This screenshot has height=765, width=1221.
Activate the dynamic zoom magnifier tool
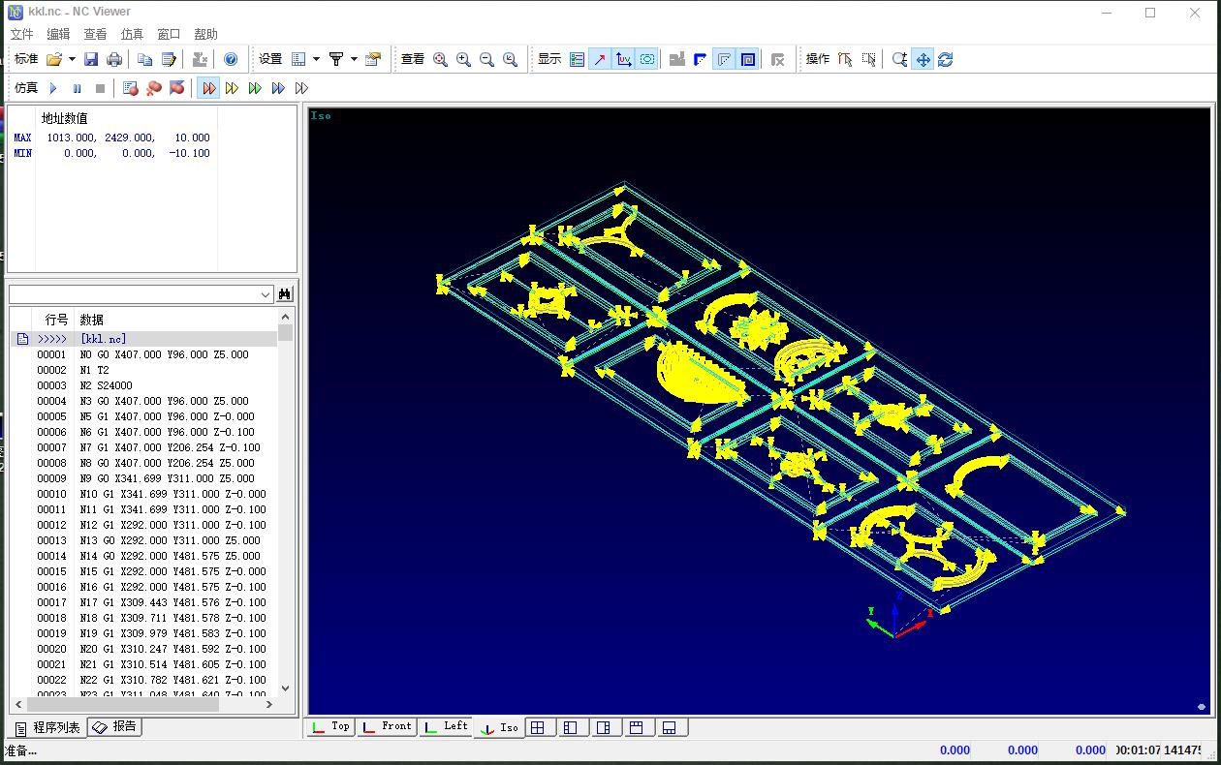899,59
